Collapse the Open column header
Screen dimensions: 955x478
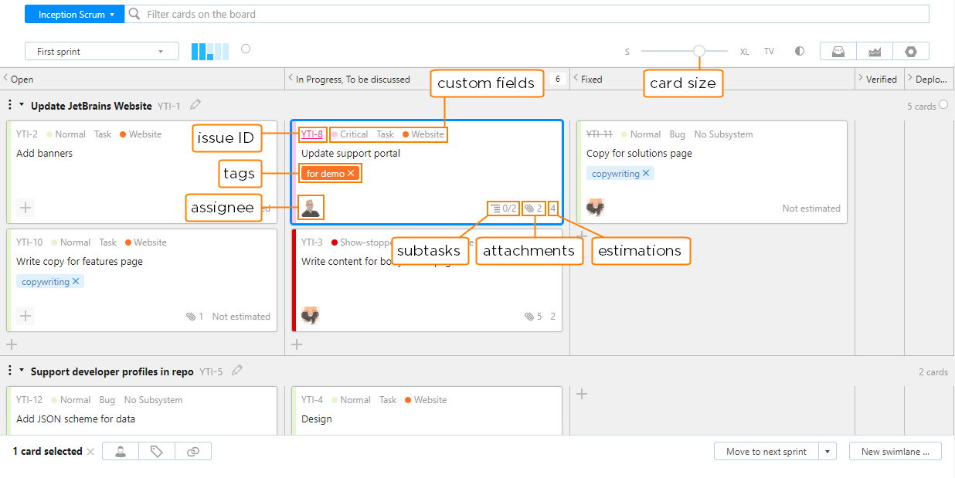pyautogui.click(x=6, y=79)
